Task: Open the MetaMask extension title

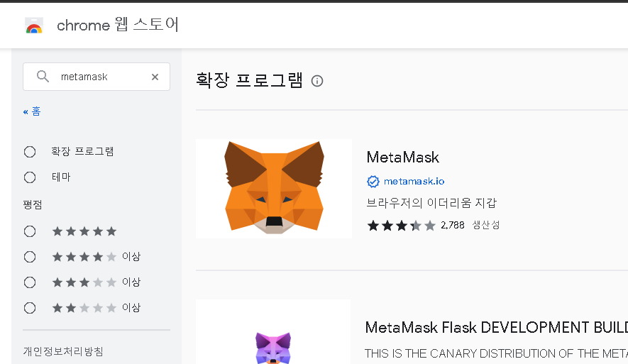Action: tap(403, 158)
